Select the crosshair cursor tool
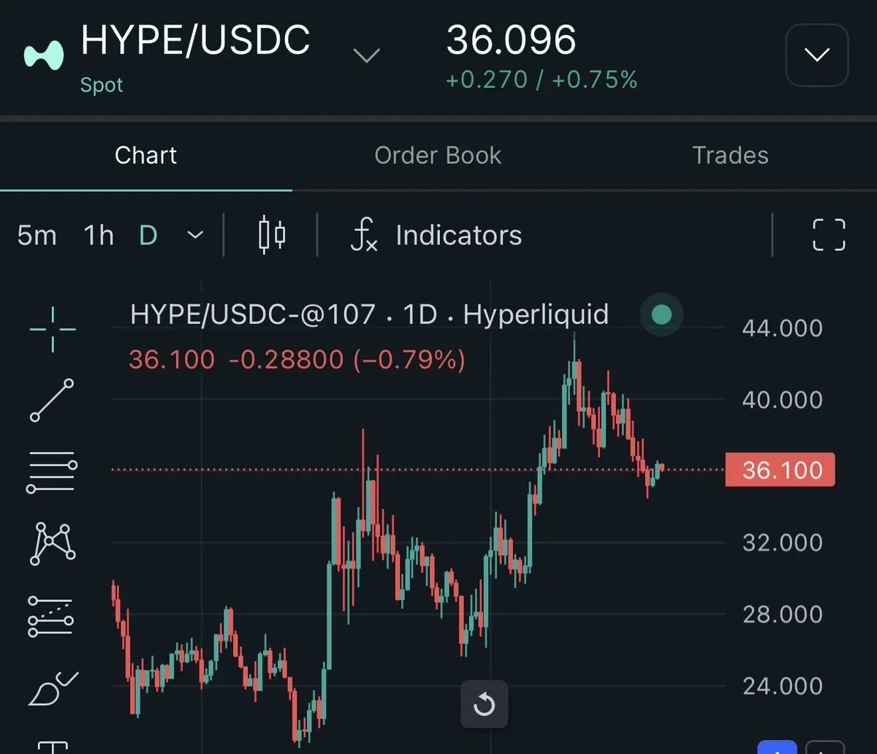 pyautogui.click(x=53, y=330)
